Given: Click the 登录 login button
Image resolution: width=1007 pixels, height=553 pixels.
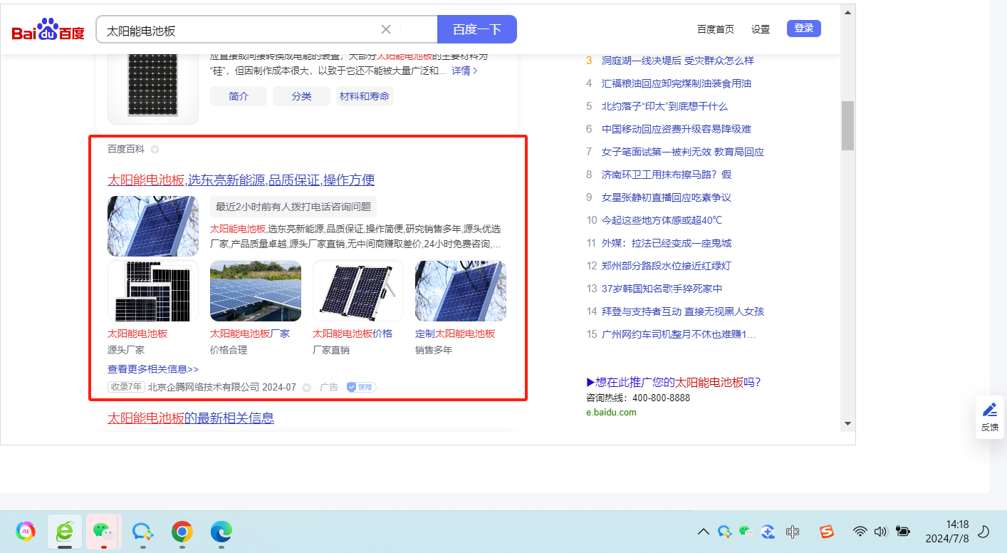Looking at the screenshot, I should pos(803,29).
